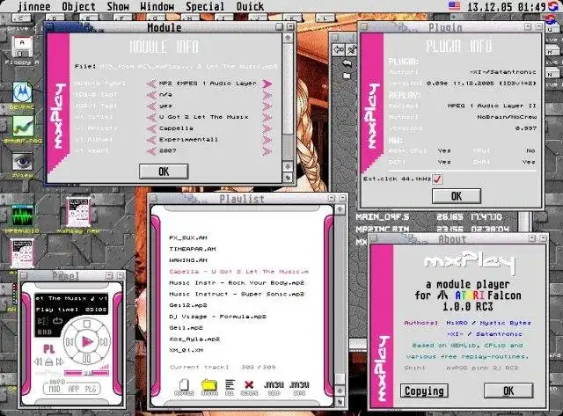The height and width of the screenshot is (416, 563).
Task: Toggle repeat loop icon in player display
Action: tap(57, 321)
